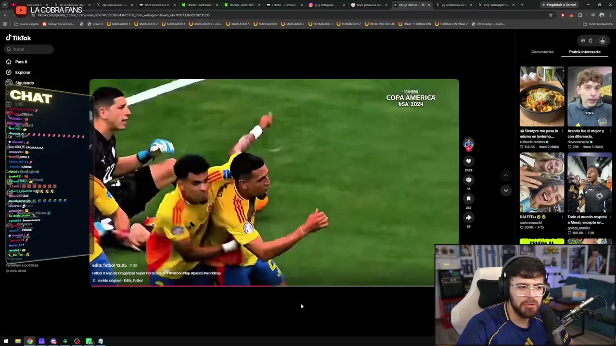Bookmark this page with the star icon
This screenshot has height=346, width=616.
(551, 15)
